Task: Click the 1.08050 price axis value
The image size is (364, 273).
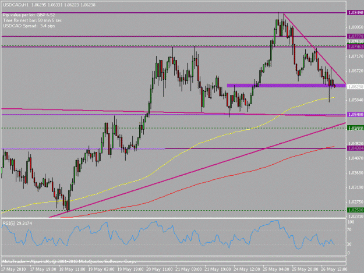Action: (355, 27)
